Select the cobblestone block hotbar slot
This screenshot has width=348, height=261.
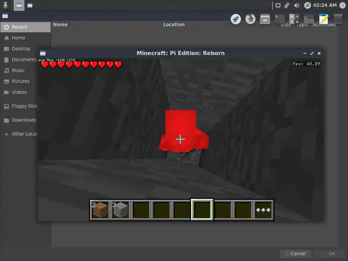(x=121, y=210)
